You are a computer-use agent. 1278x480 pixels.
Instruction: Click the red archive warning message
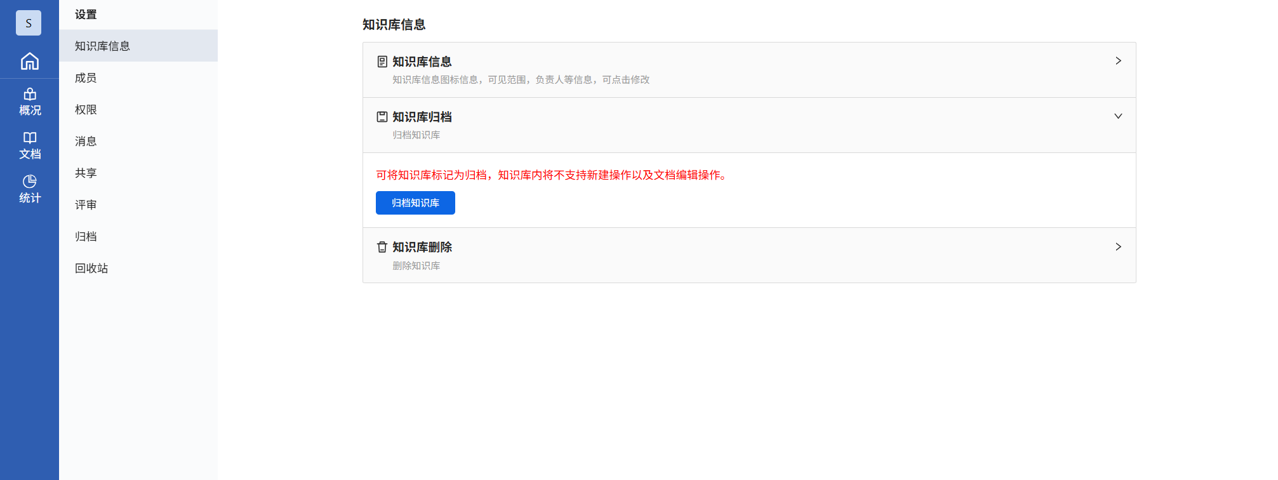(x=552, y=175)
